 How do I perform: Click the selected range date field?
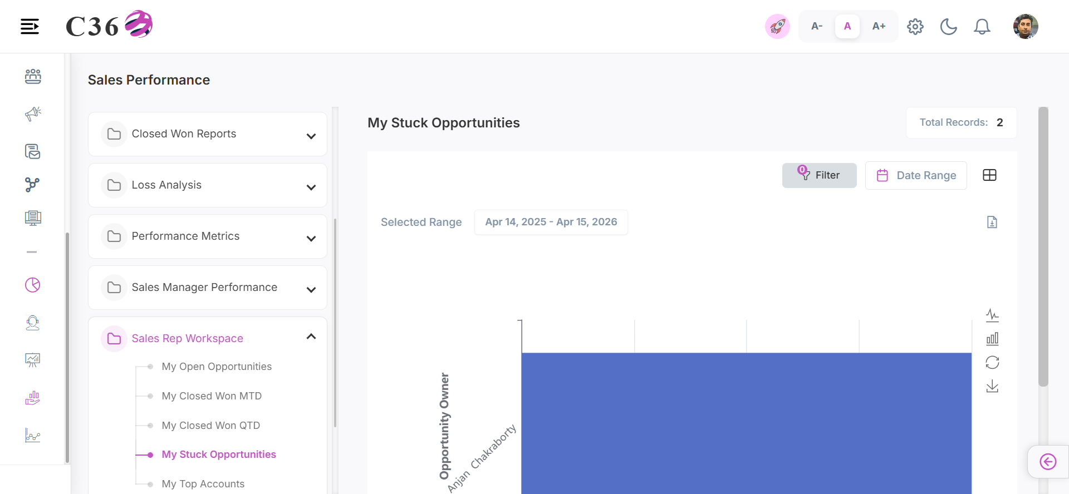pos(551,222)
